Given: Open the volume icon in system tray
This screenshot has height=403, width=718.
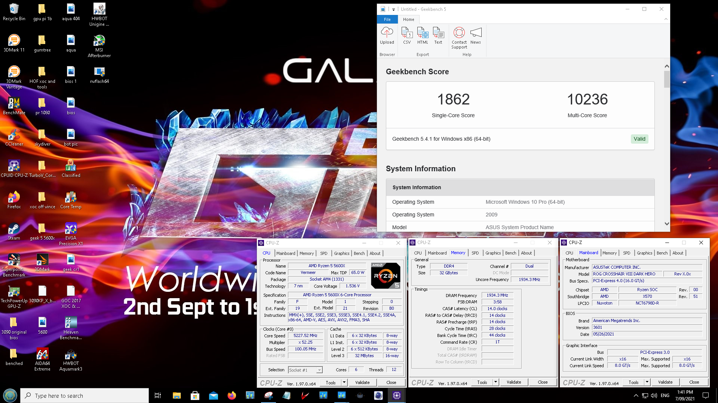Looking at the screenshot, I should [x=654, y=396].
